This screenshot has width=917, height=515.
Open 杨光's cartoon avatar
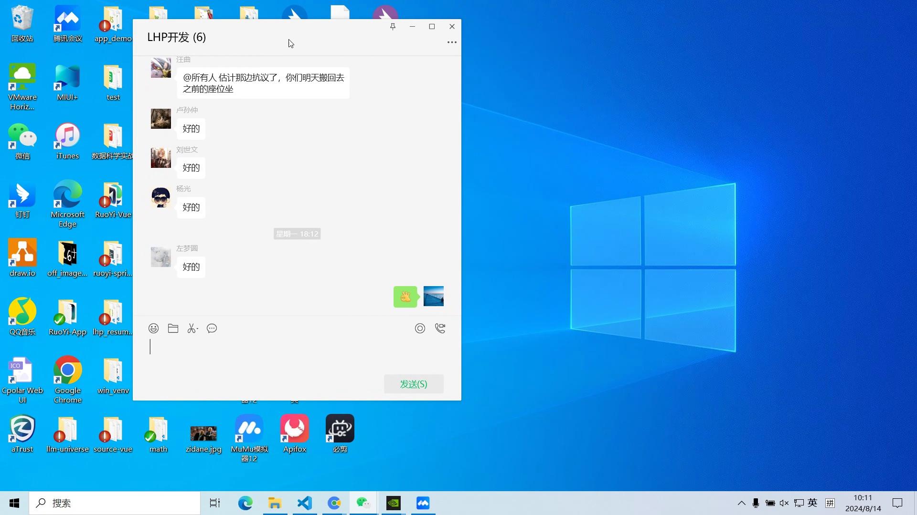[x=161, y=197]
